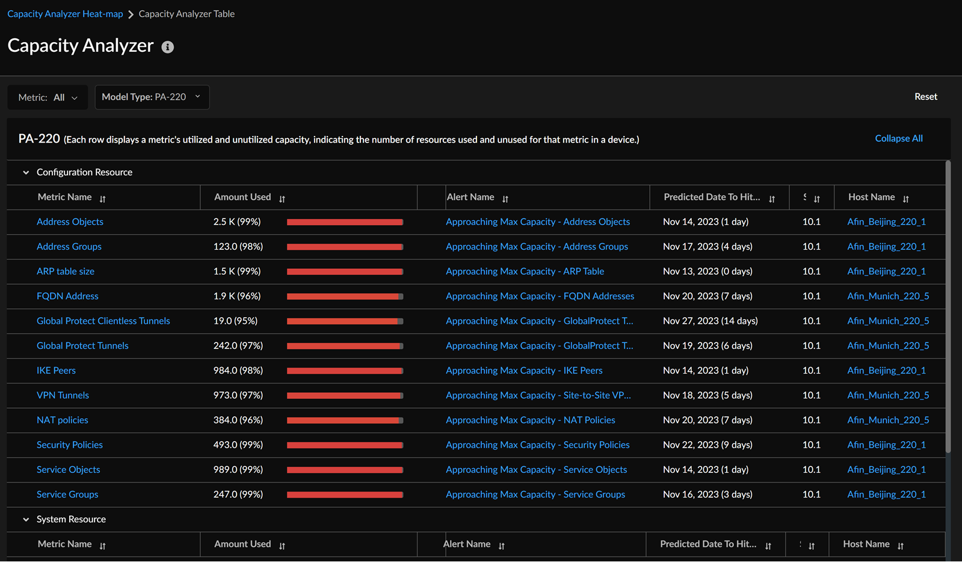Click the info icon beside Capacity Analyzer title
This screenshot has width=962, height=562.
168,47
